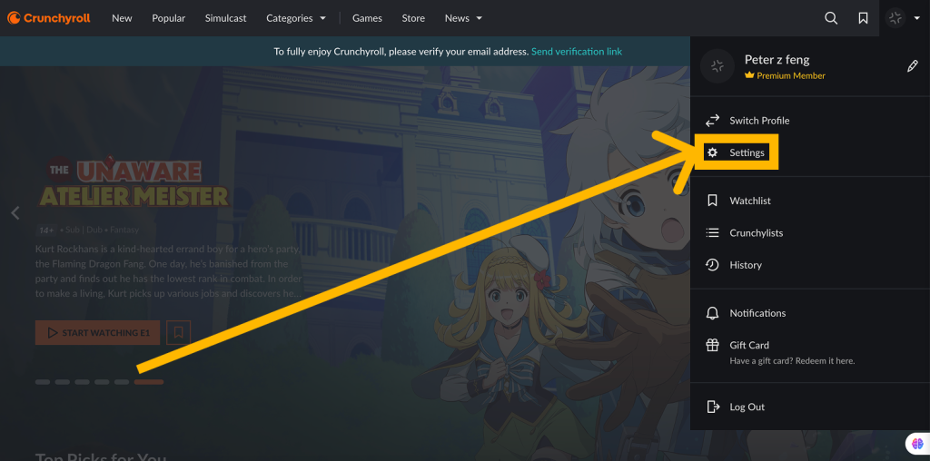This screenshot has width=930, height=461.
Task: Click the Kurt Rockhans series description text
Action: coord(169,270)
